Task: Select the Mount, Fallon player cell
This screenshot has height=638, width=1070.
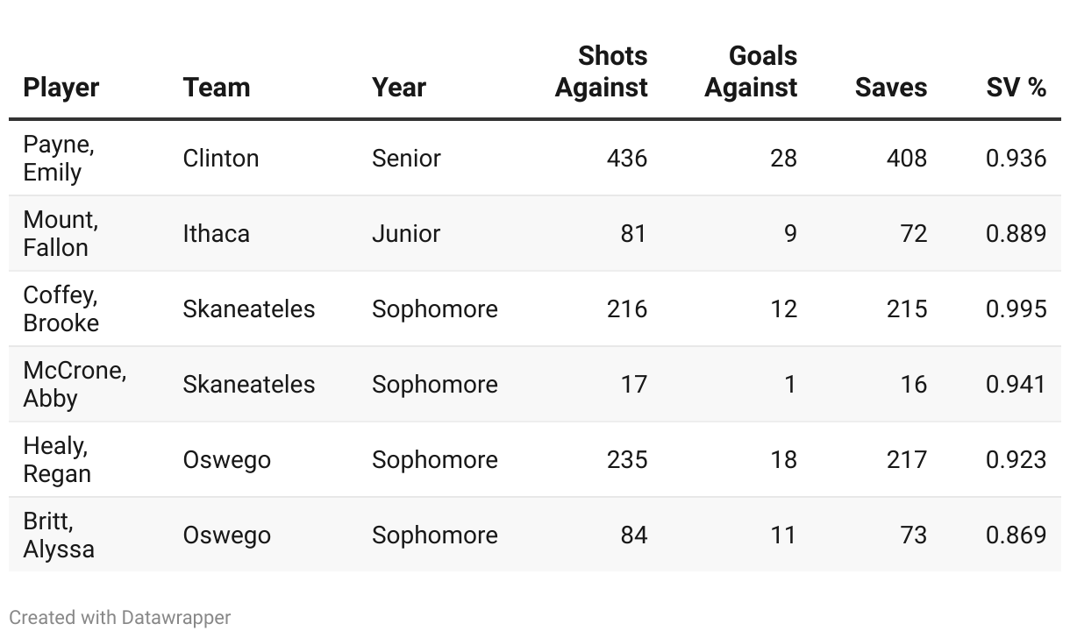Action: point(61,234)
